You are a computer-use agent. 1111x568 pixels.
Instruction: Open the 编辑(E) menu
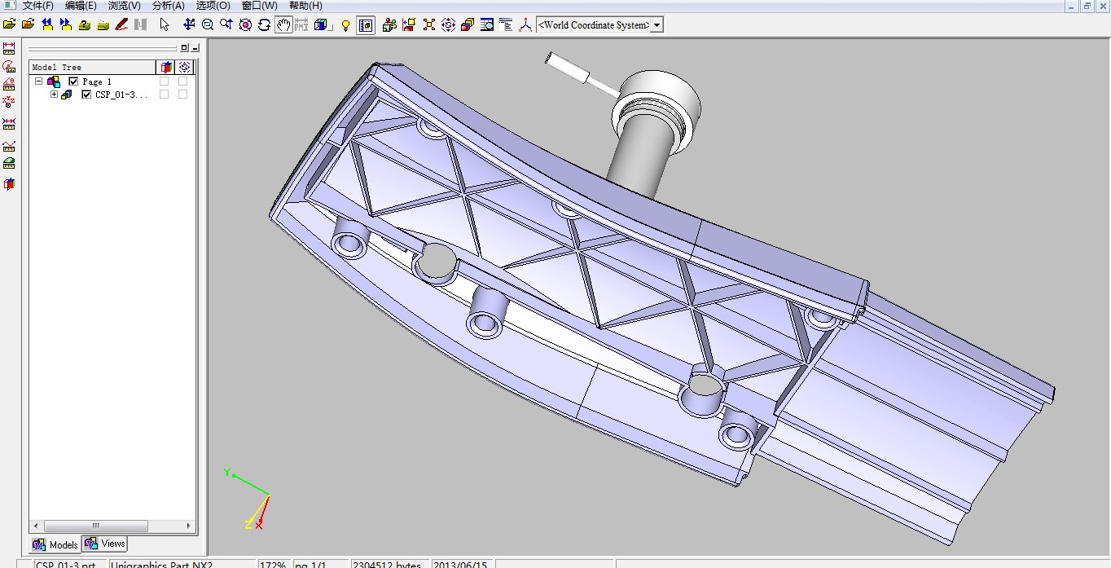[81, 6]
